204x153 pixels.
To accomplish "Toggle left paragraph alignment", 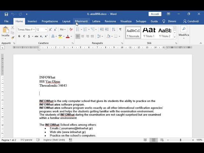I will pyautogui.click(x=78, y=36).
